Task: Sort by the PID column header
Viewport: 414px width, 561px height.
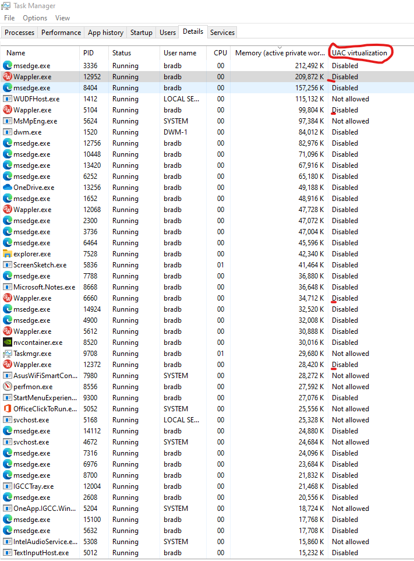Action: (94, 52)
